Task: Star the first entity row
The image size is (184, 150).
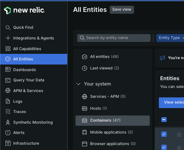Action: (179, 134)
